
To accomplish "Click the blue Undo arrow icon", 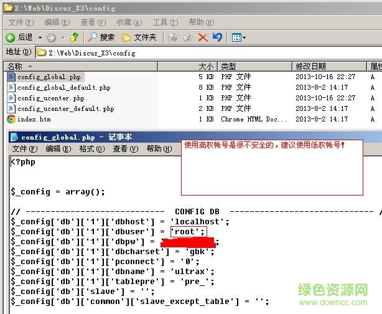I will [x=217, y=37].
